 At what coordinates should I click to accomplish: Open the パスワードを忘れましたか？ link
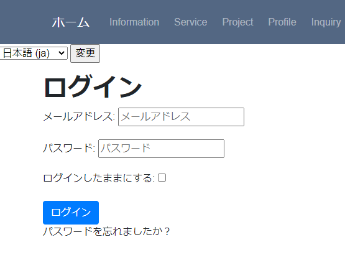[106, 231]
